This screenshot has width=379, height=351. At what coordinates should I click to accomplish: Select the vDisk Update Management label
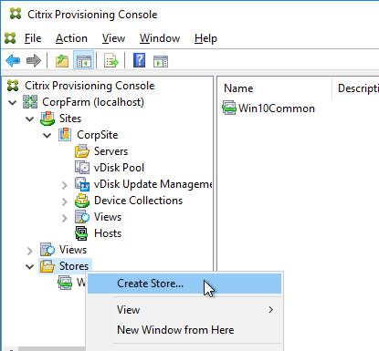pyautogui.click(x=153, y=184)
